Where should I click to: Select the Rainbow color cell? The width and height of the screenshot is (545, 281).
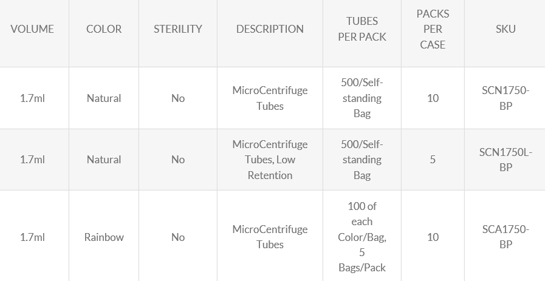tap(104, 237)
